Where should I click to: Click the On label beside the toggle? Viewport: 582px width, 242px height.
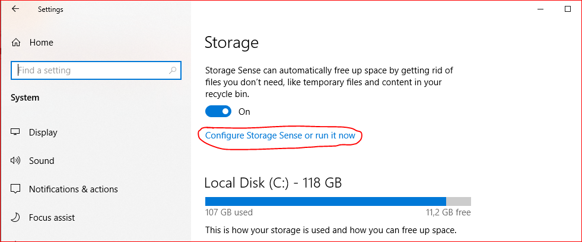(244, 112)
